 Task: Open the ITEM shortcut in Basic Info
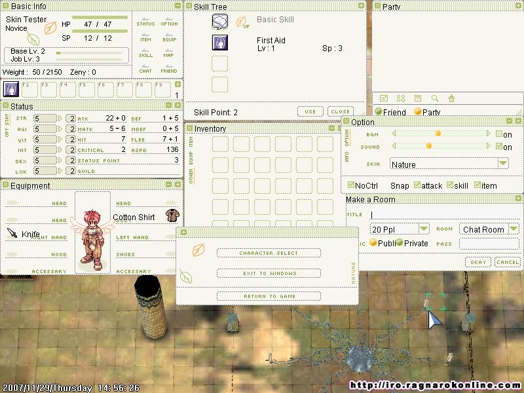pos(145,37)
